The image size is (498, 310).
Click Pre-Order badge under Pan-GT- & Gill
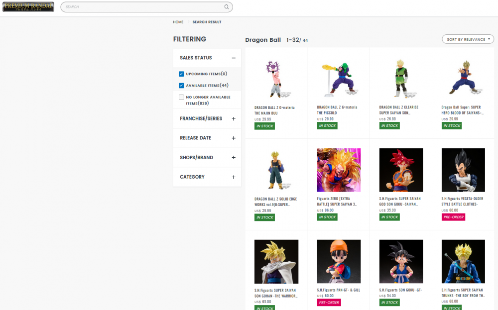click(x=329, y=303)
